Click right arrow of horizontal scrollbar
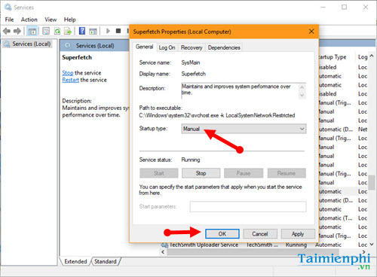Image resolution: width=377 pixels, height=277 pixels. point(363,251)
